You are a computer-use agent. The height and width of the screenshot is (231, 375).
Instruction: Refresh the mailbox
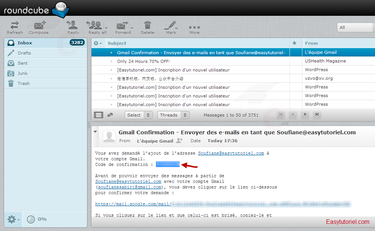point(15,28)
